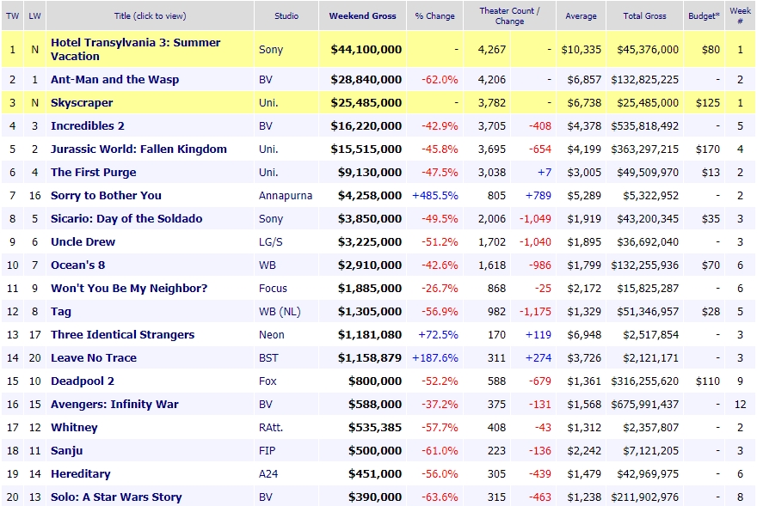Select the $125 budget for Skyscraper
The height and width of the screenshot is (506, 757).
coord(708,103)
